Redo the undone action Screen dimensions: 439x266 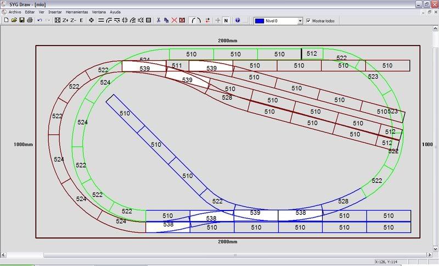pos(48,20)
